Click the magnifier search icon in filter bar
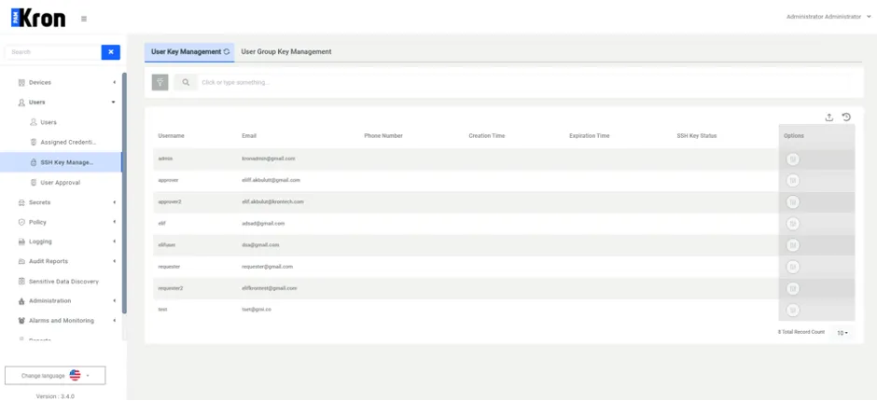 (186, 82)
